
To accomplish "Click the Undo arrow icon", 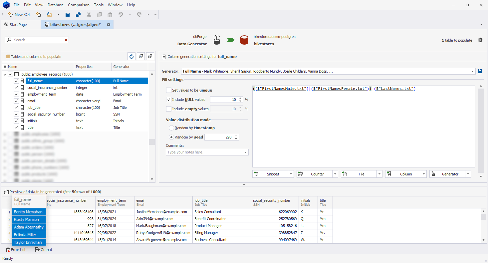I will tap(121, 15).
